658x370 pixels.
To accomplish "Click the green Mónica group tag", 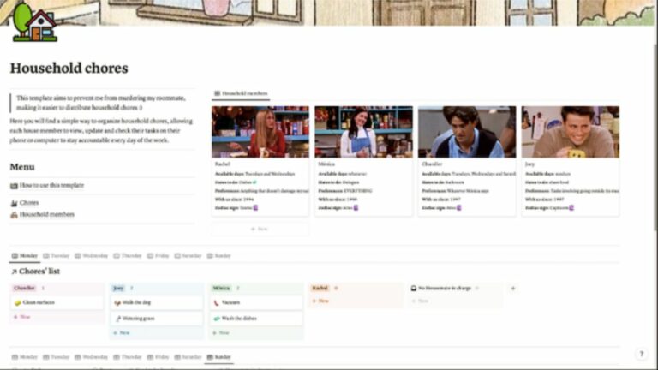I will 222,288.
